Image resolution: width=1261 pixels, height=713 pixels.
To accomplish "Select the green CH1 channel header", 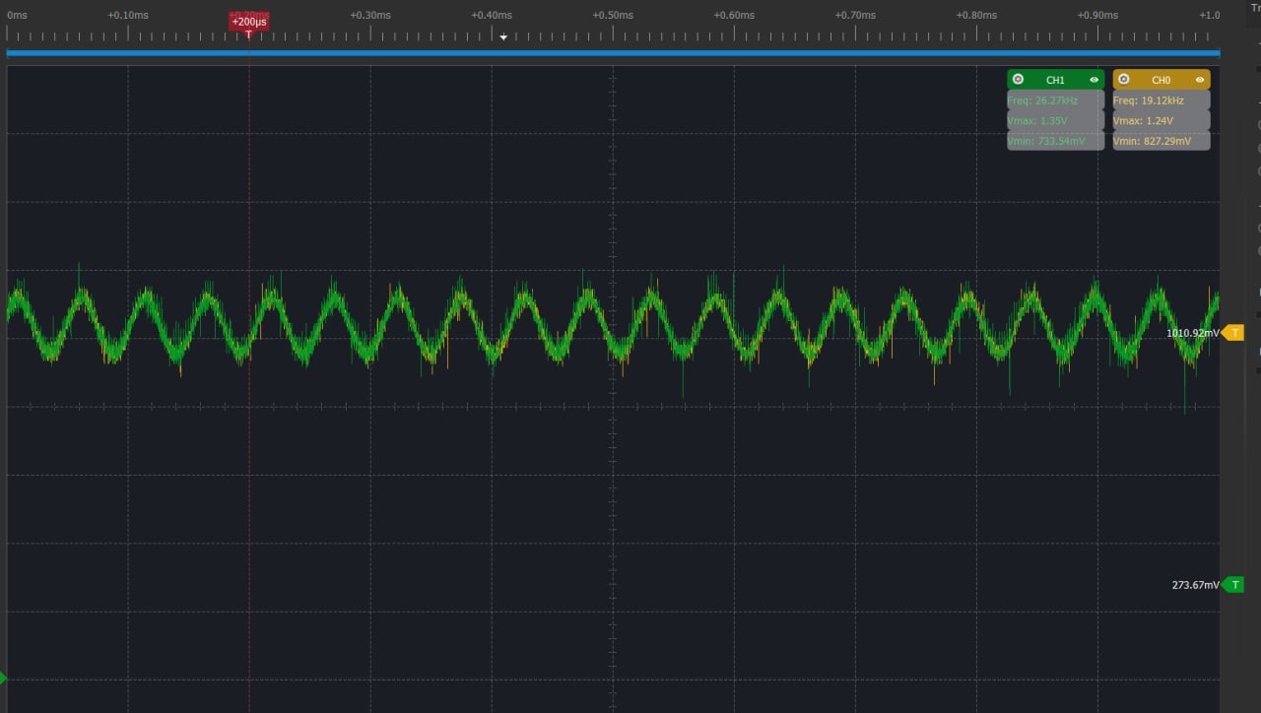I will 1055,80.
